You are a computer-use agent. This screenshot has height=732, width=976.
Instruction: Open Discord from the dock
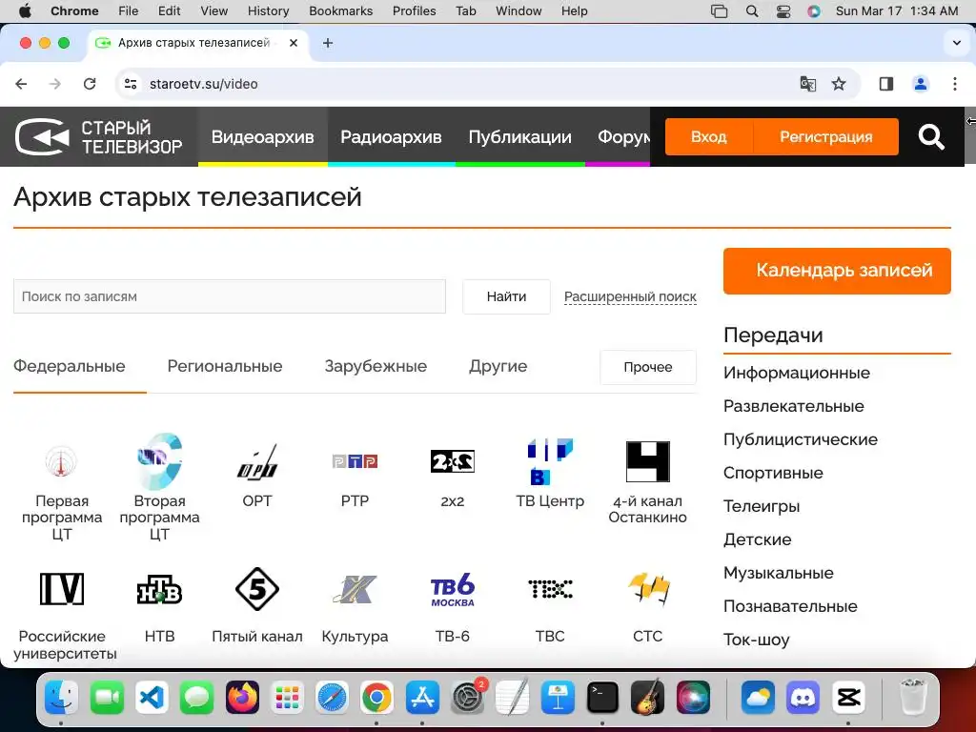click(803, 697)
